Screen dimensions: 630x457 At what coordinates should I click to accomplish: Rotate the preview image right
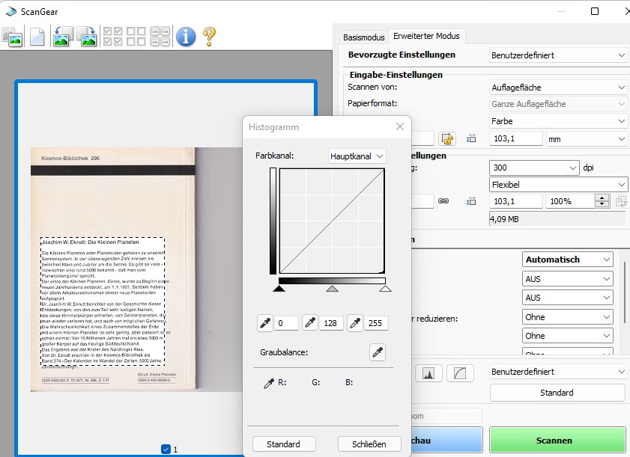point(88,37)
